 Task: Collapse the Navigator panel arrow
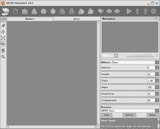(156, 19)
